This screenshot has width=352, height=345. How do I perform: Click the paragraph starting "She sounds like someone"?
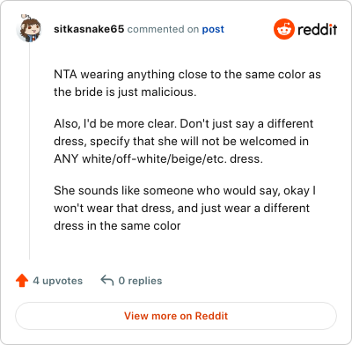tap(185, 208)
